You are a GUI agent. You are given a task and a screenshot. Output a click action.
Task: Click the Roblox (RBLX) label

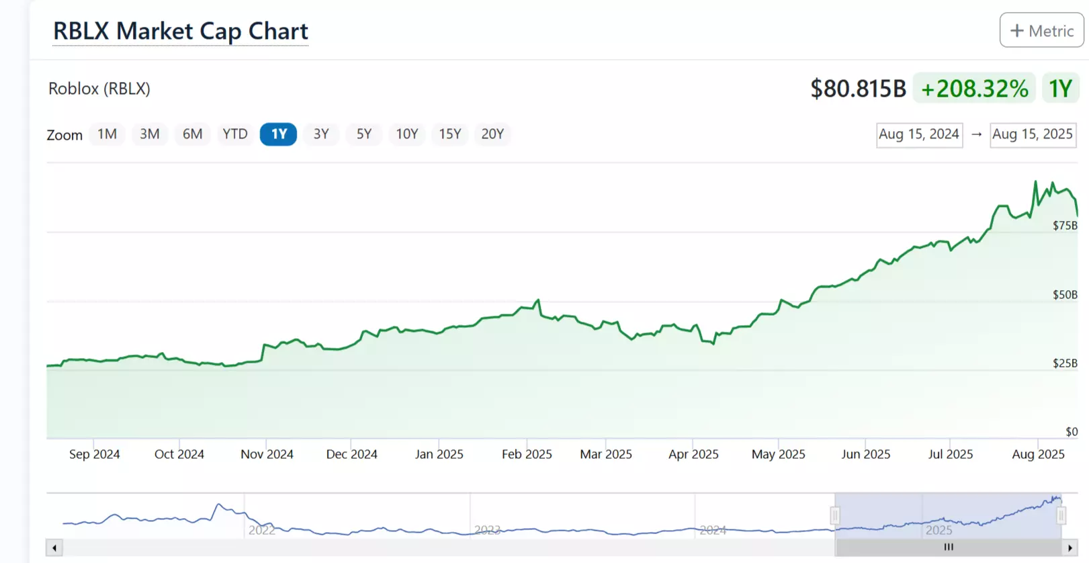pos(99,89)
